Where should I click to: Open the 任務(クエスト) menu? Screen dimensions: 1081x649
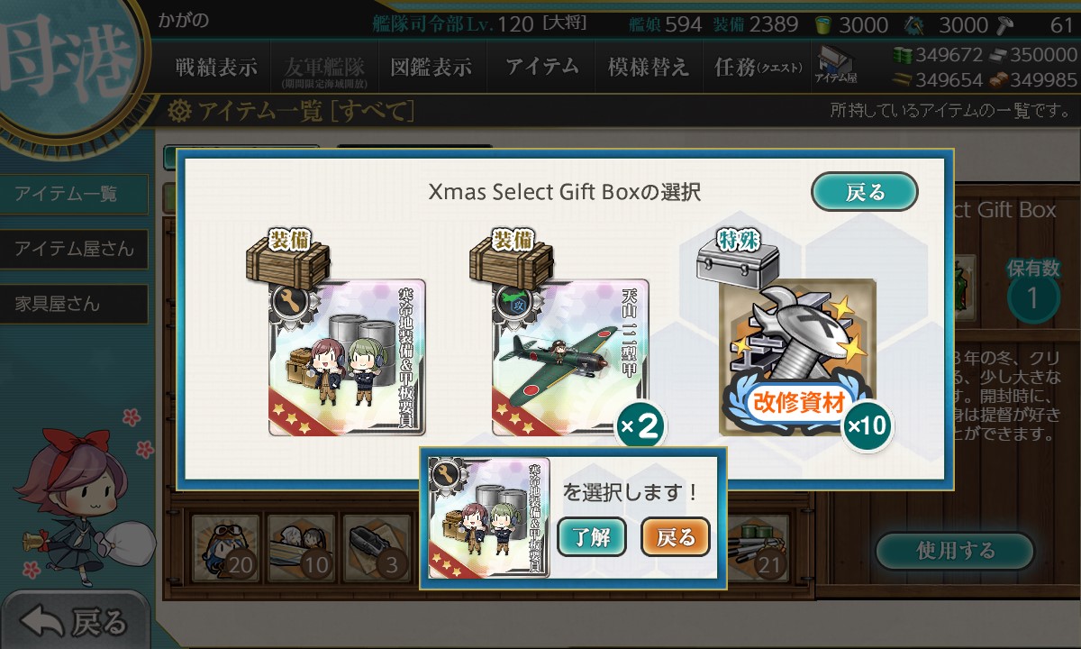758,67
